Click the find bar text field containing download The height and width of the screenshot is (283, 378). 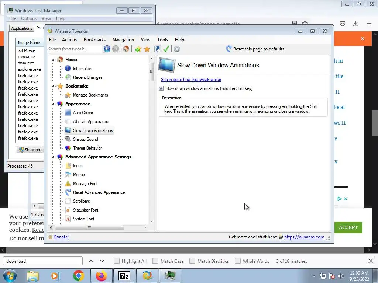(x=43, y=261)
